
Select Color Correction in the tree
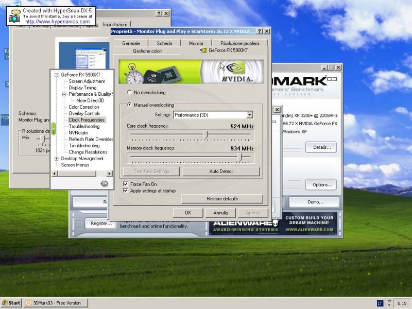click(x=84, y=107)
